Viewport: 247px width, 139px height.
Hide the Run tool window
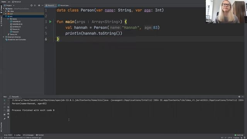coord(243,97)
